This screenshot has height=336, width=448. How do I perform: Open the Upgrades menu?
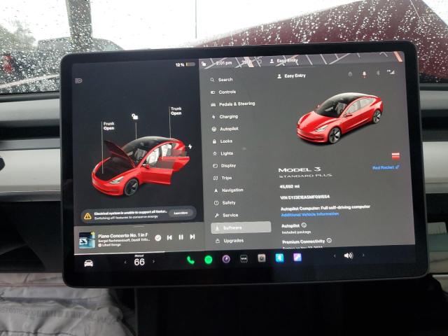[x=230, y=241]
